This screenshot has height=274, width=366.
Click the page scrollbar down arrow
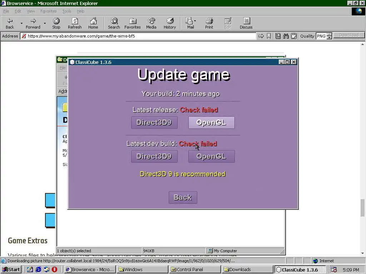point(362,253)
